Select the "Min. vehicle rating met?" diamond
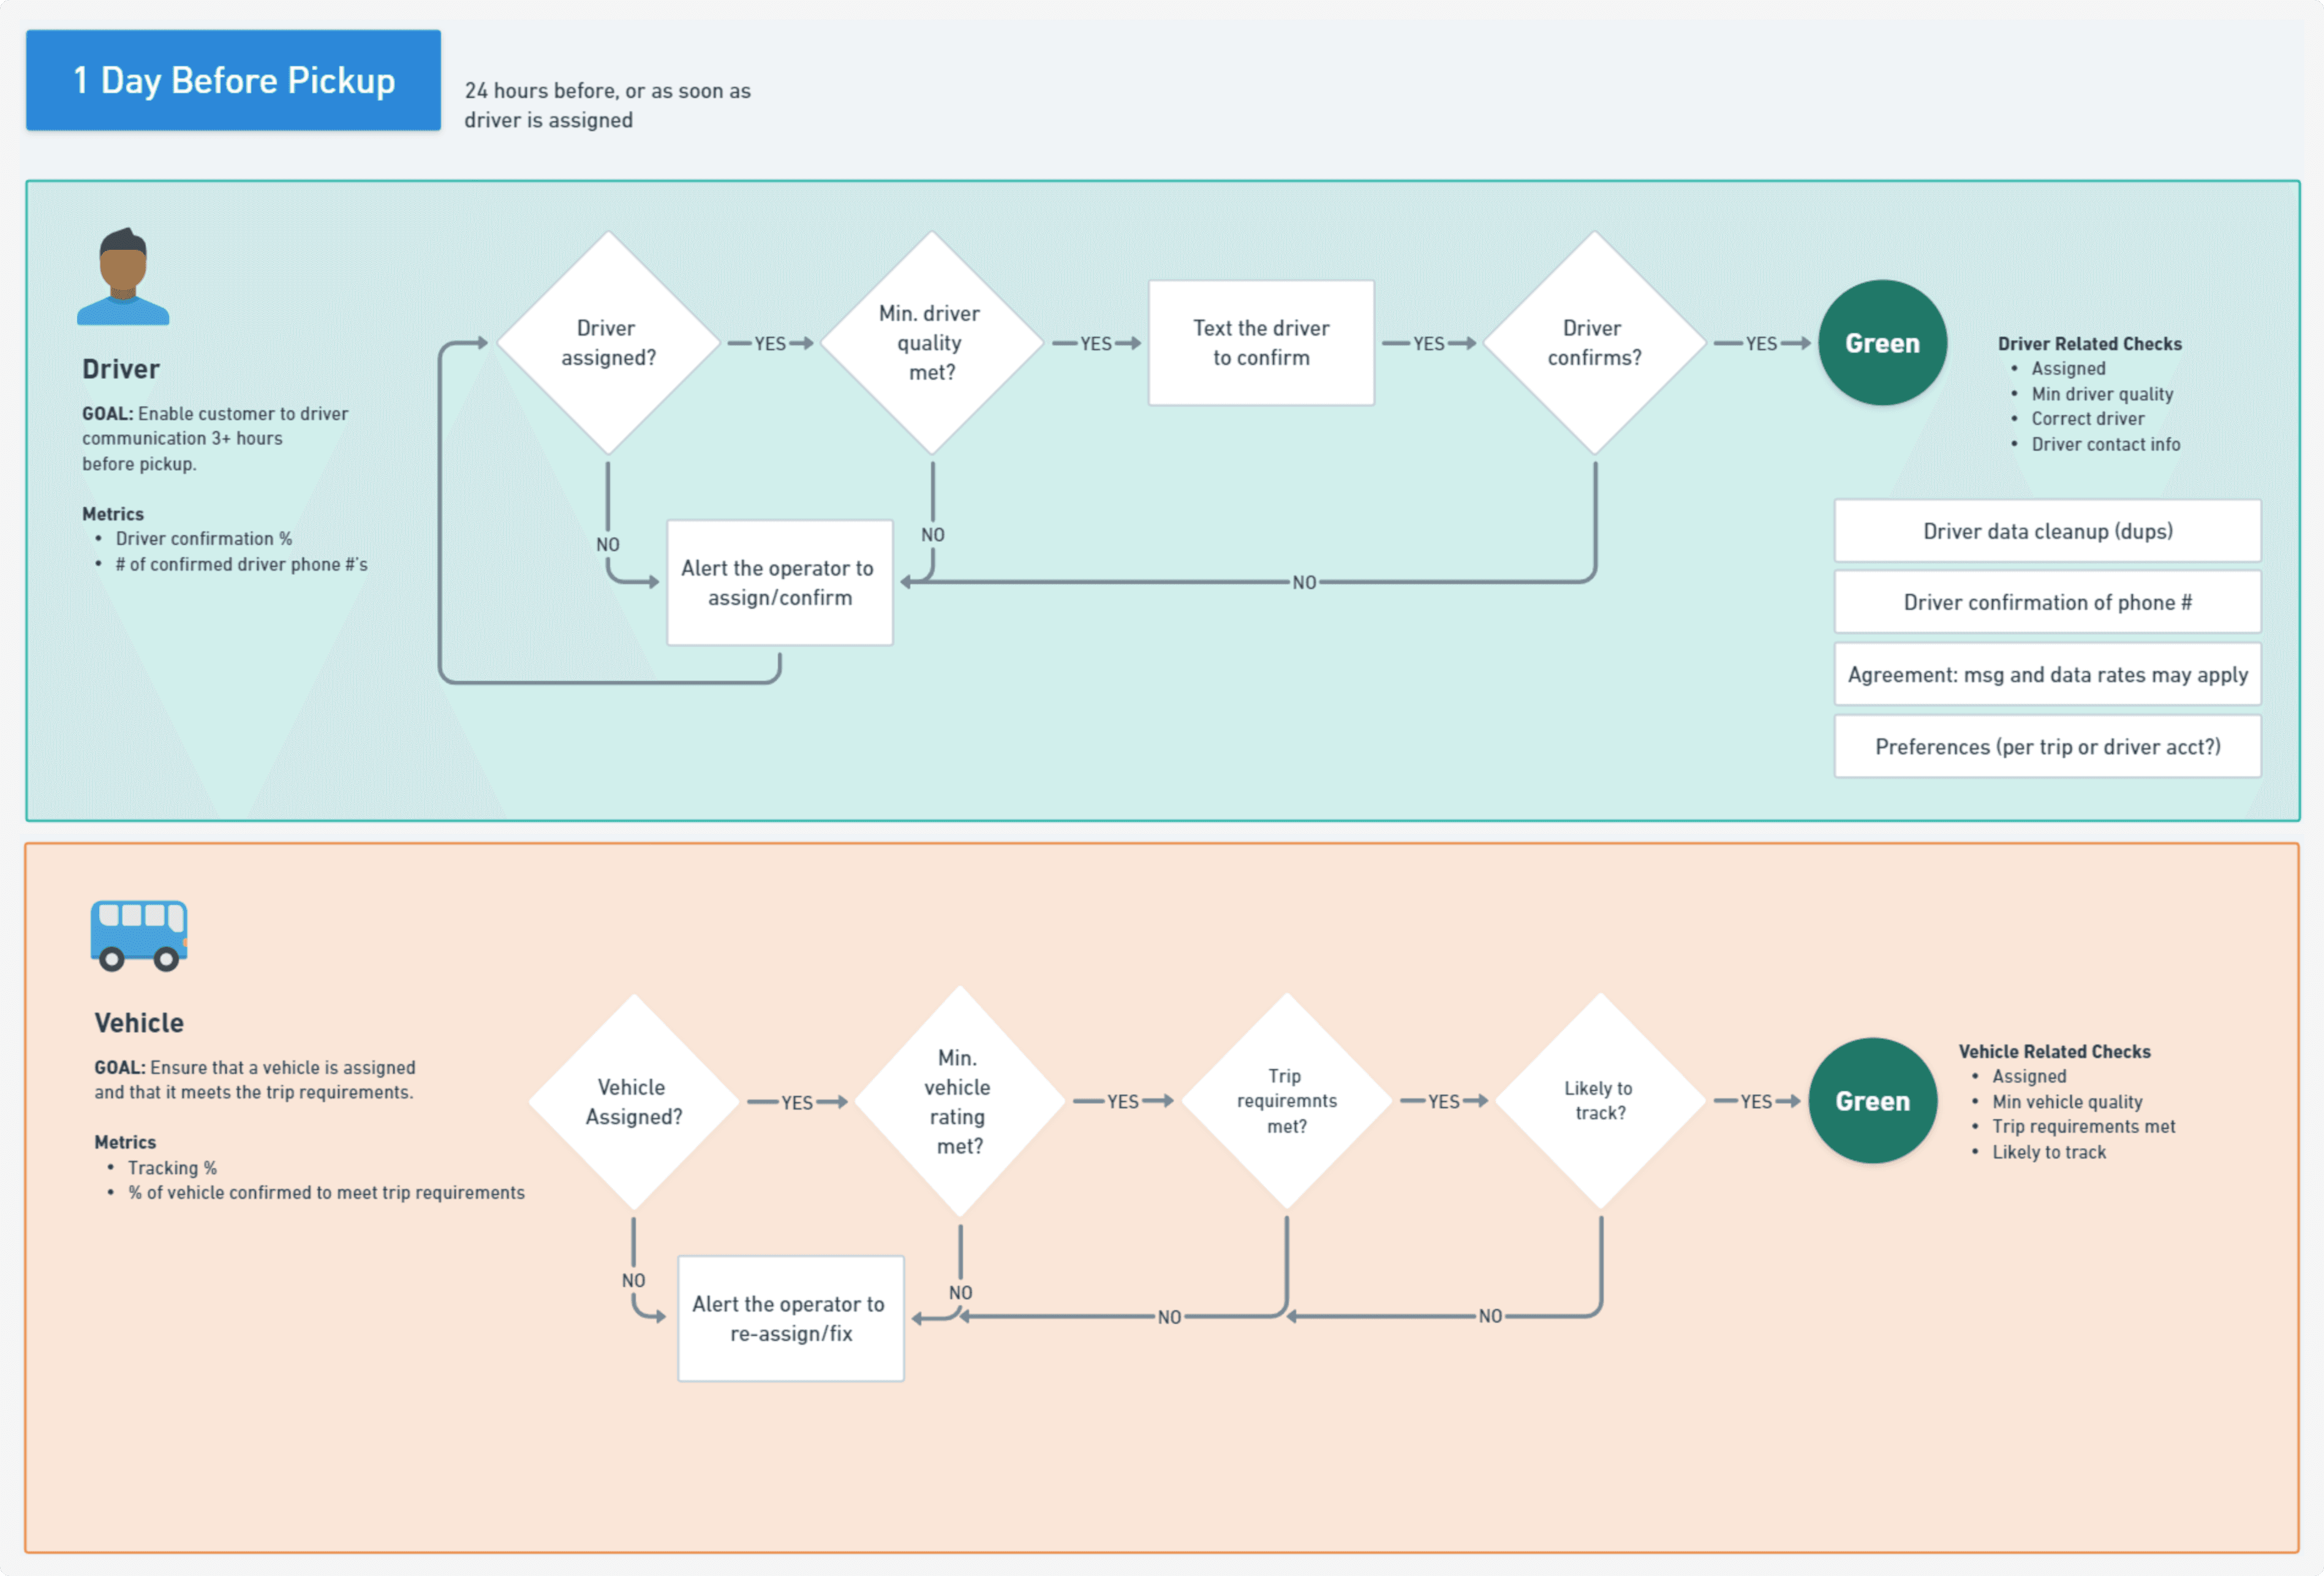The width and height of the screenshot is (2324, 1576). tap(959, 1101)
